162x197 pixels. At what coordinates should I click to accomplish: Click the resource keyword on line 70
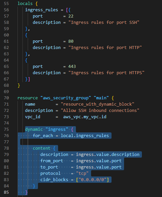point(27,98)
